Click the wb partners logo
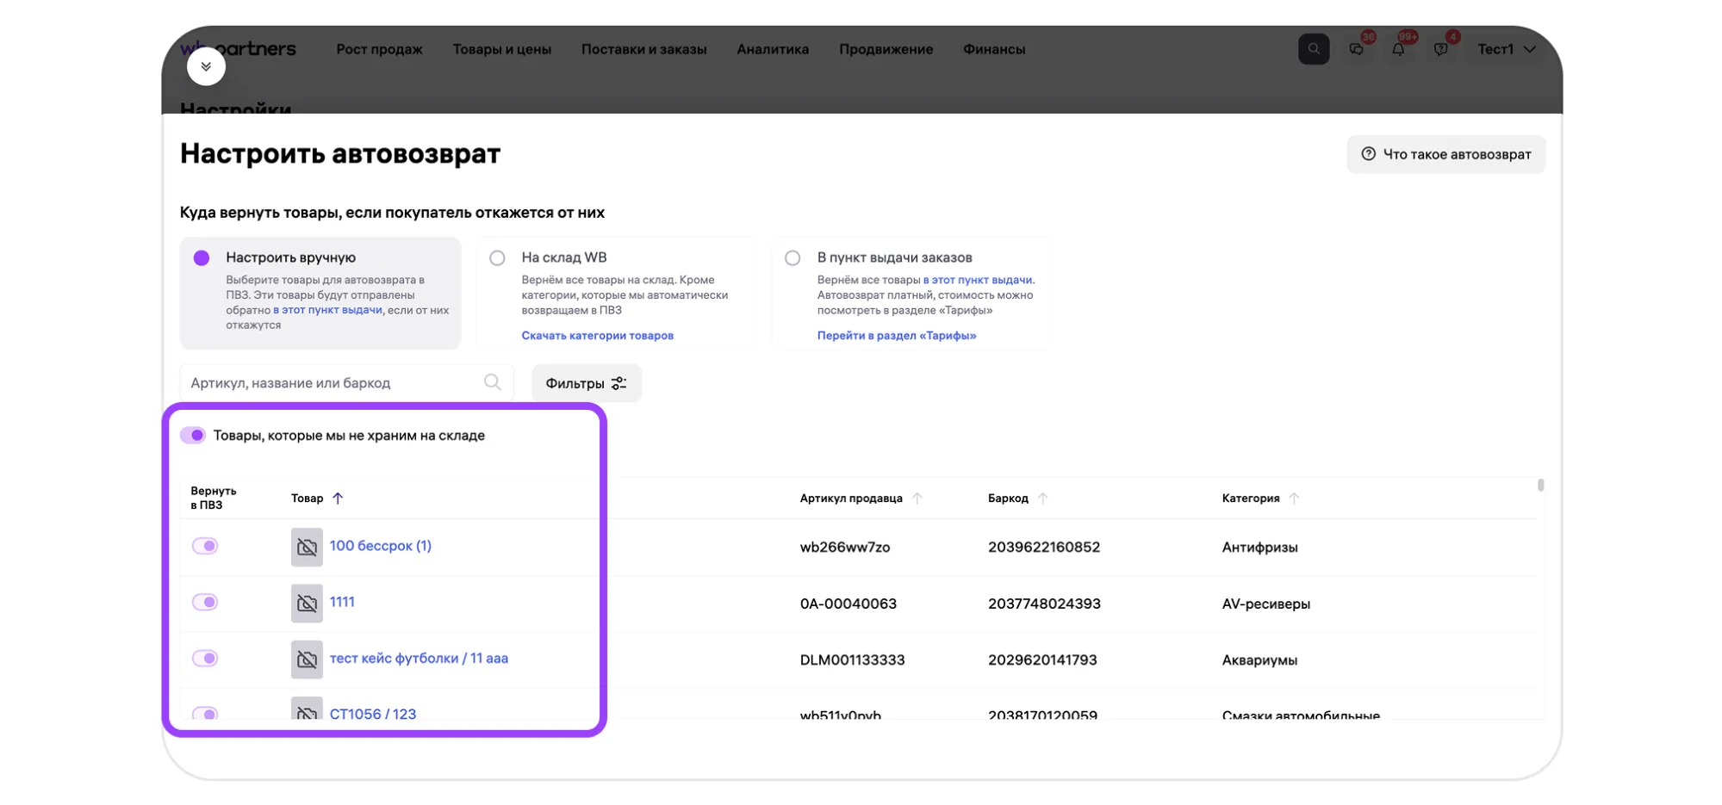 (x=239, y=48)
